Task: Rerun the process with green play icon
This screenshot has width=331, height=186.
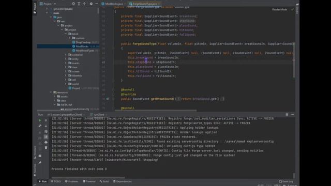Action: pyautogui.click(x=40, y=120)
